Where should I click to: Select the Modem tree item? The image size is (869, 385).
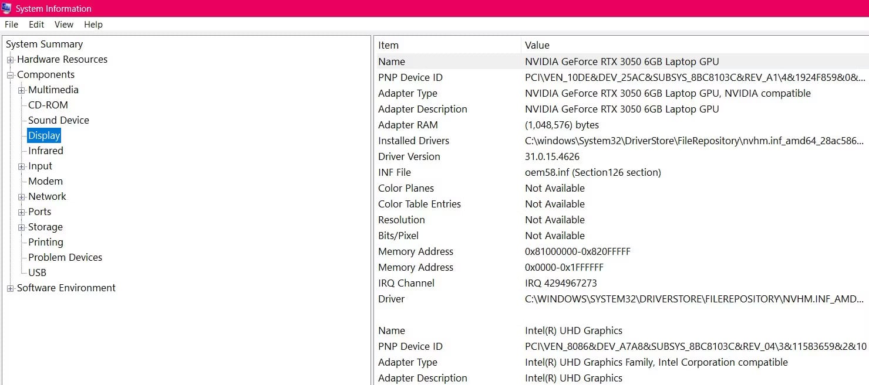(45, 181)
